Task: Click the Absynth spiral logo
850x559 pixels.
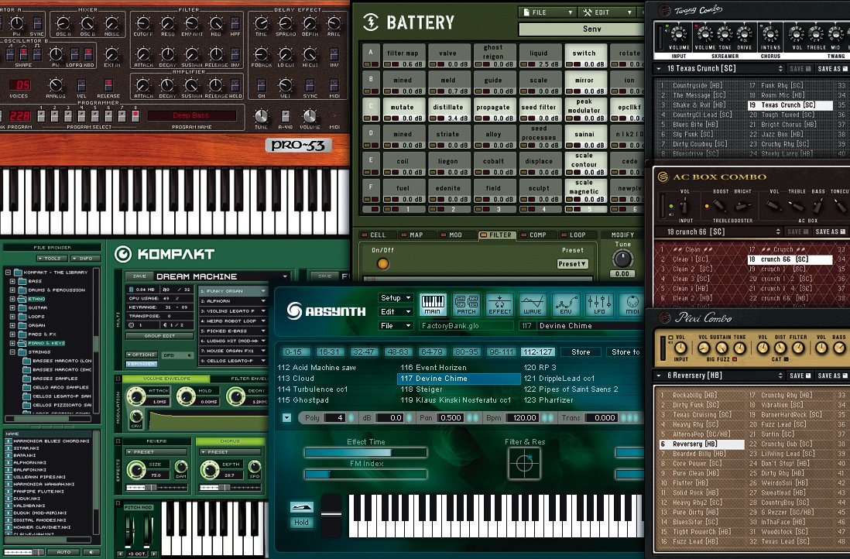Action: tap(294, 310)
